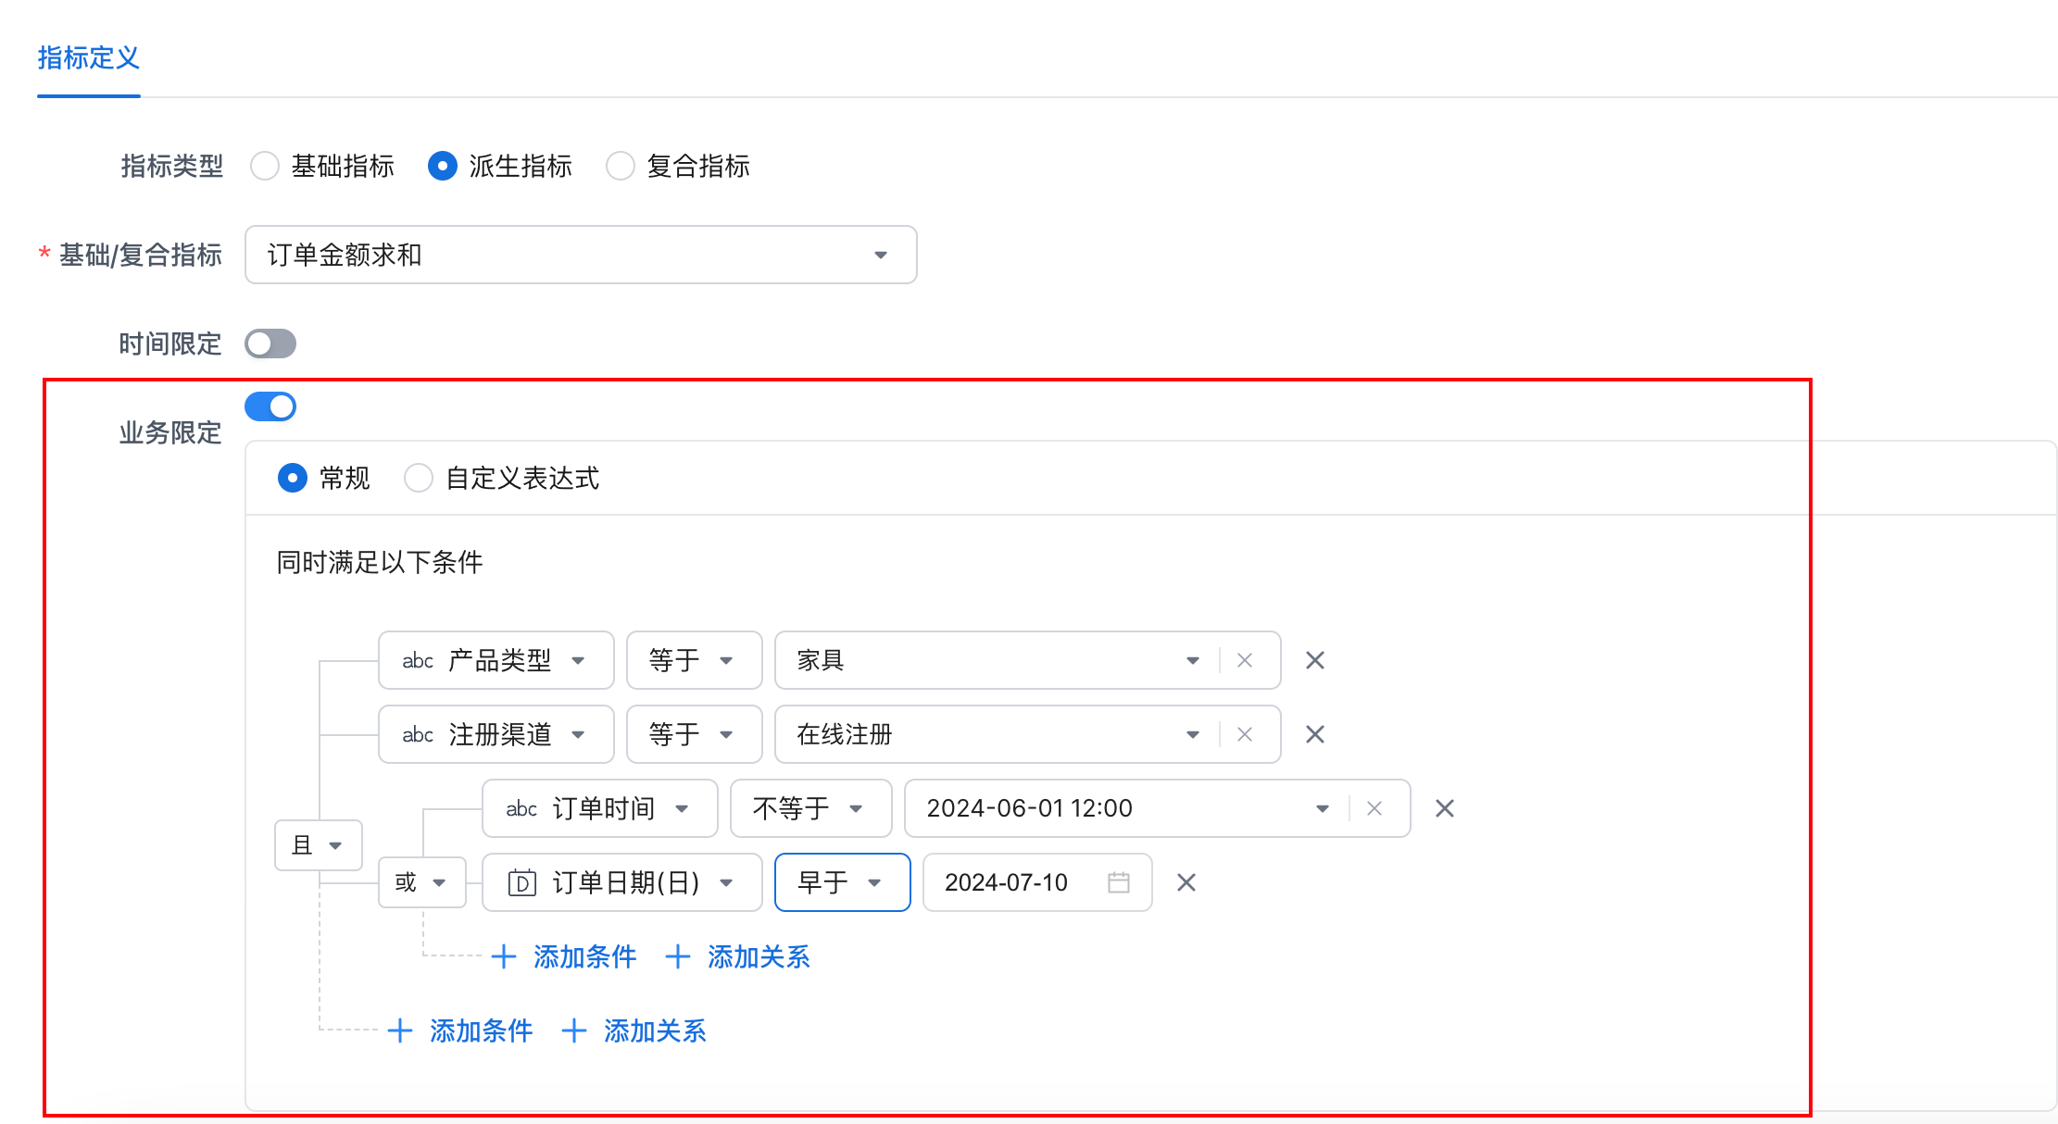
Task: Remove the 订单日期(日) condition row
Action: coord(1186,882)
